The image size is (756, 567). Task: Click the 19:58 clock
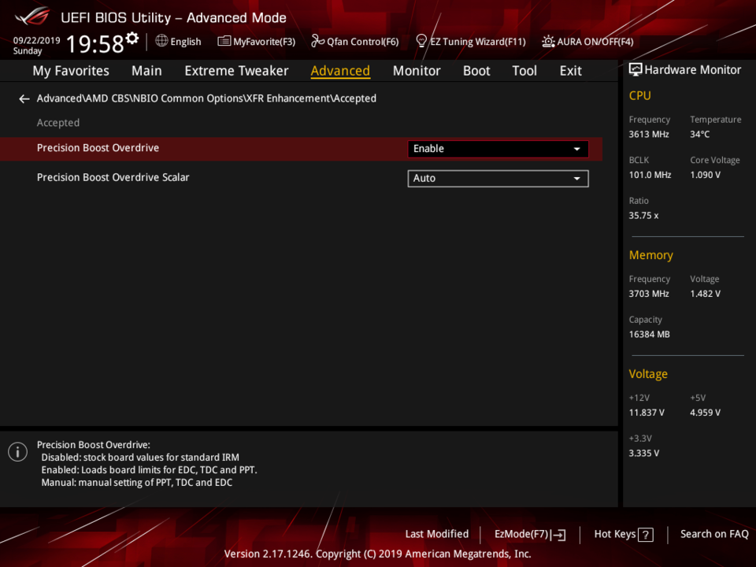pyautogui.click(x=95, y=43)
